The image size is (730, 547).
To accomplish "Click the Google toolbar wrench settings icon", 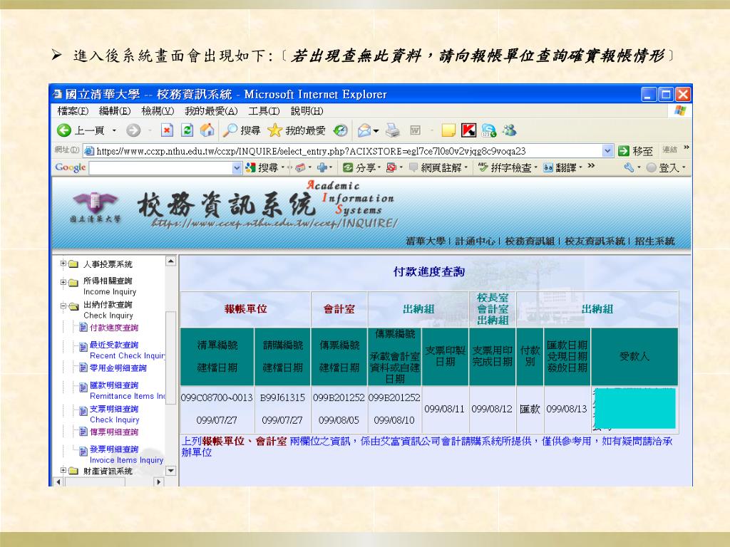I will coord(629,167).
